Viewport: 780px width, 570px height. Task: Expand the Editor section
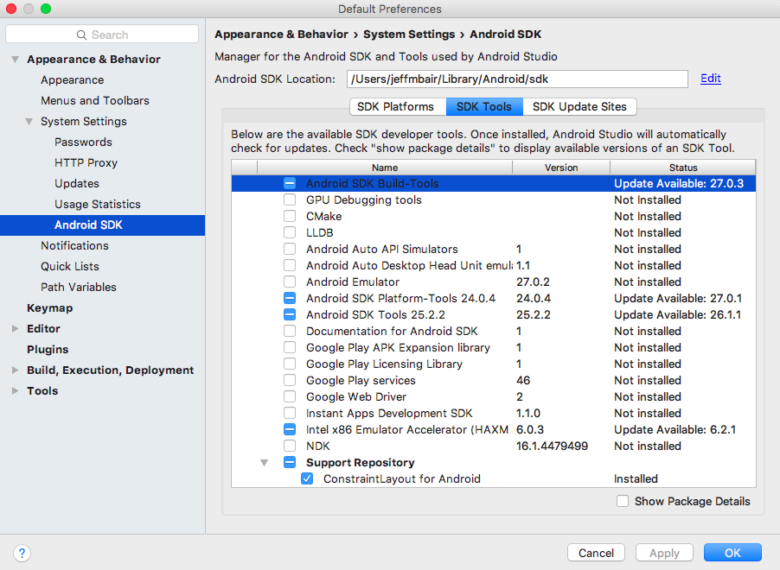pyautogui.click(x=16, y=328)
